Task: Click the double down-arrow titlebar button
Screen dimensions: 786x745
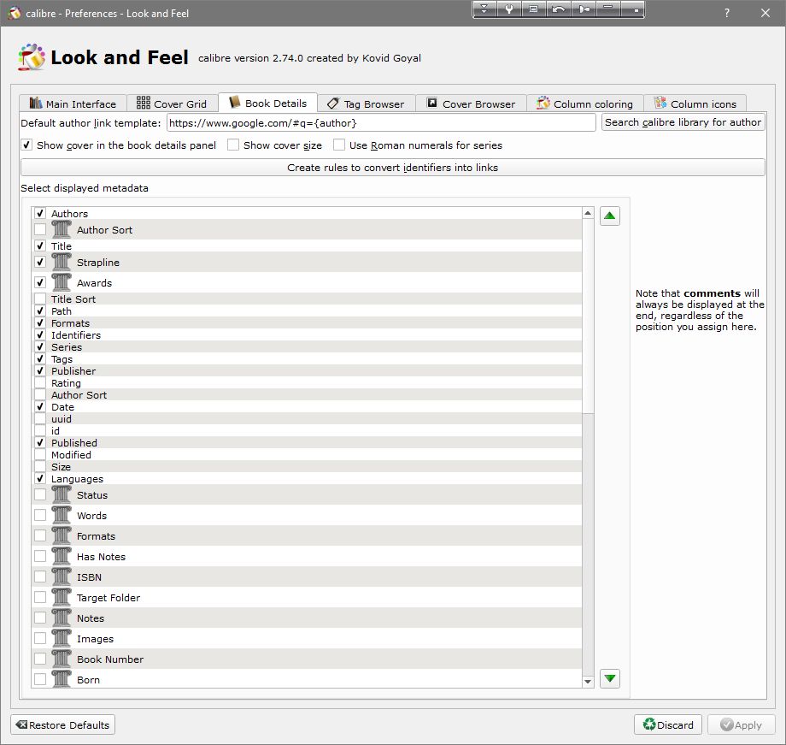Action: [x=484, y=9]
